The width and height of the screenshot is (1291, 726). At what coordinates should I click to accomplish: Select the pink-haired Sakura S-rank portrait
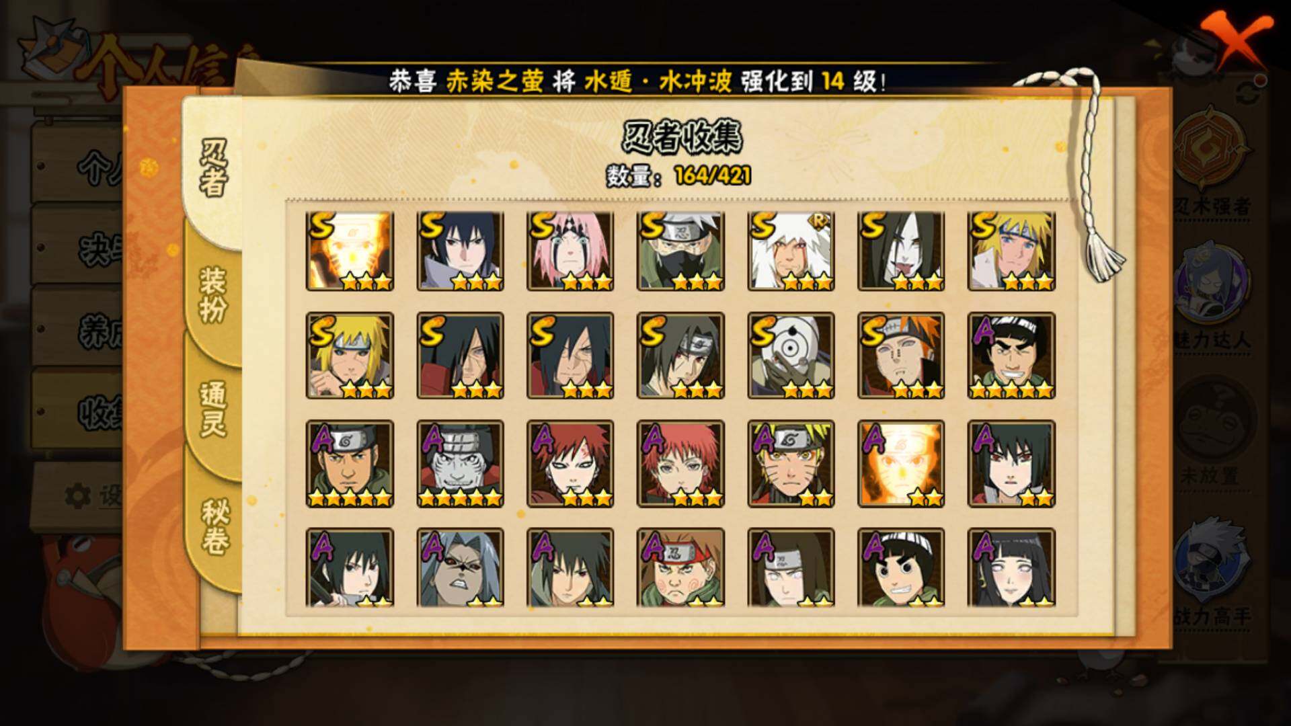click(570, 251)
